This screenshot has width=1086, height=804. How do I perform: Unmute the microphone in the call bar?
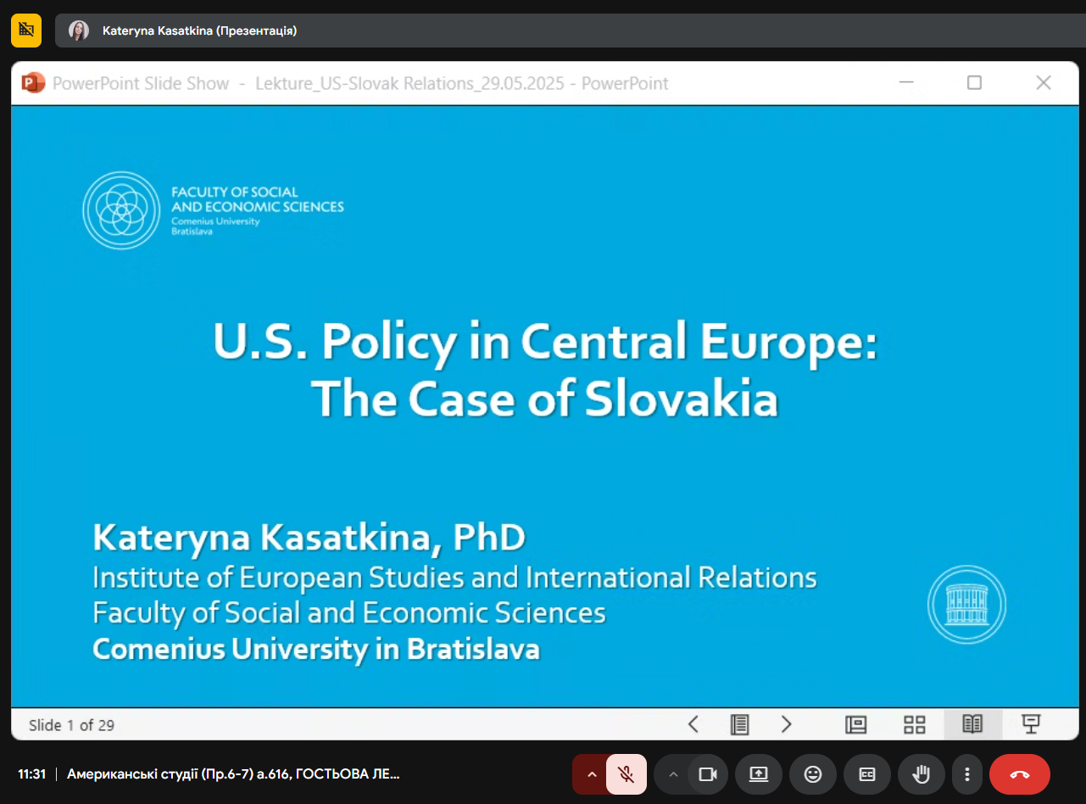[x=626, y=774]
